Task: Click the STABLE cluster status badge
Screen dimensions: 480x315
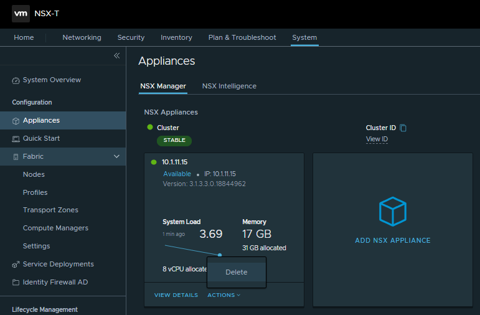Action: (x=174, y=141)
